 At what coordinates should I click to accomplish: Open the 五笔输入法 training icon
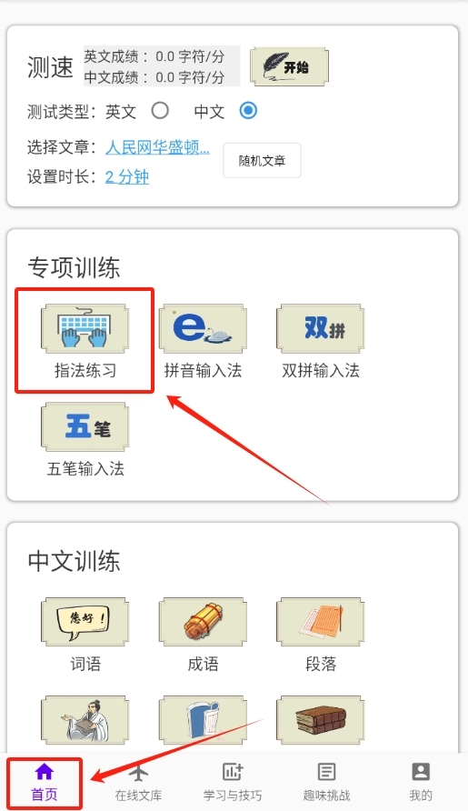(85, 427)
